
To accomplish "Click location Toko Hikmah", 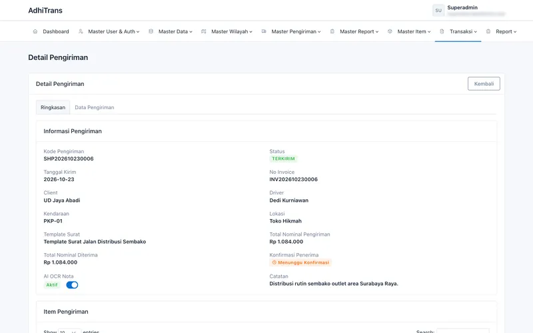I will pos(286,221).
